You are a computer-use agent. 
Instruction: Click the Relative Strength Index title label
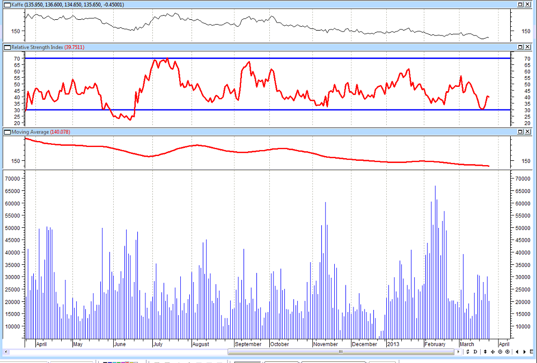click(x=37, y=47)
